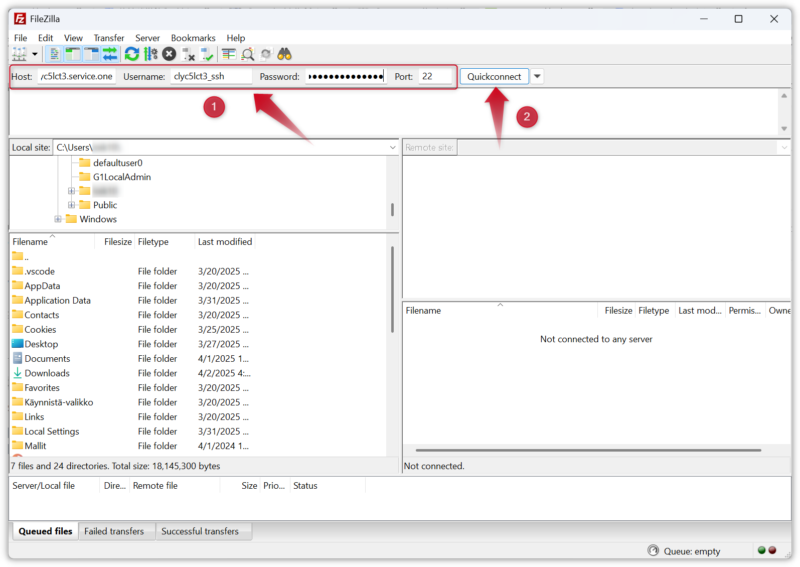Select the AppData folder icon
The image size is (800, 567).
[18, 286]
